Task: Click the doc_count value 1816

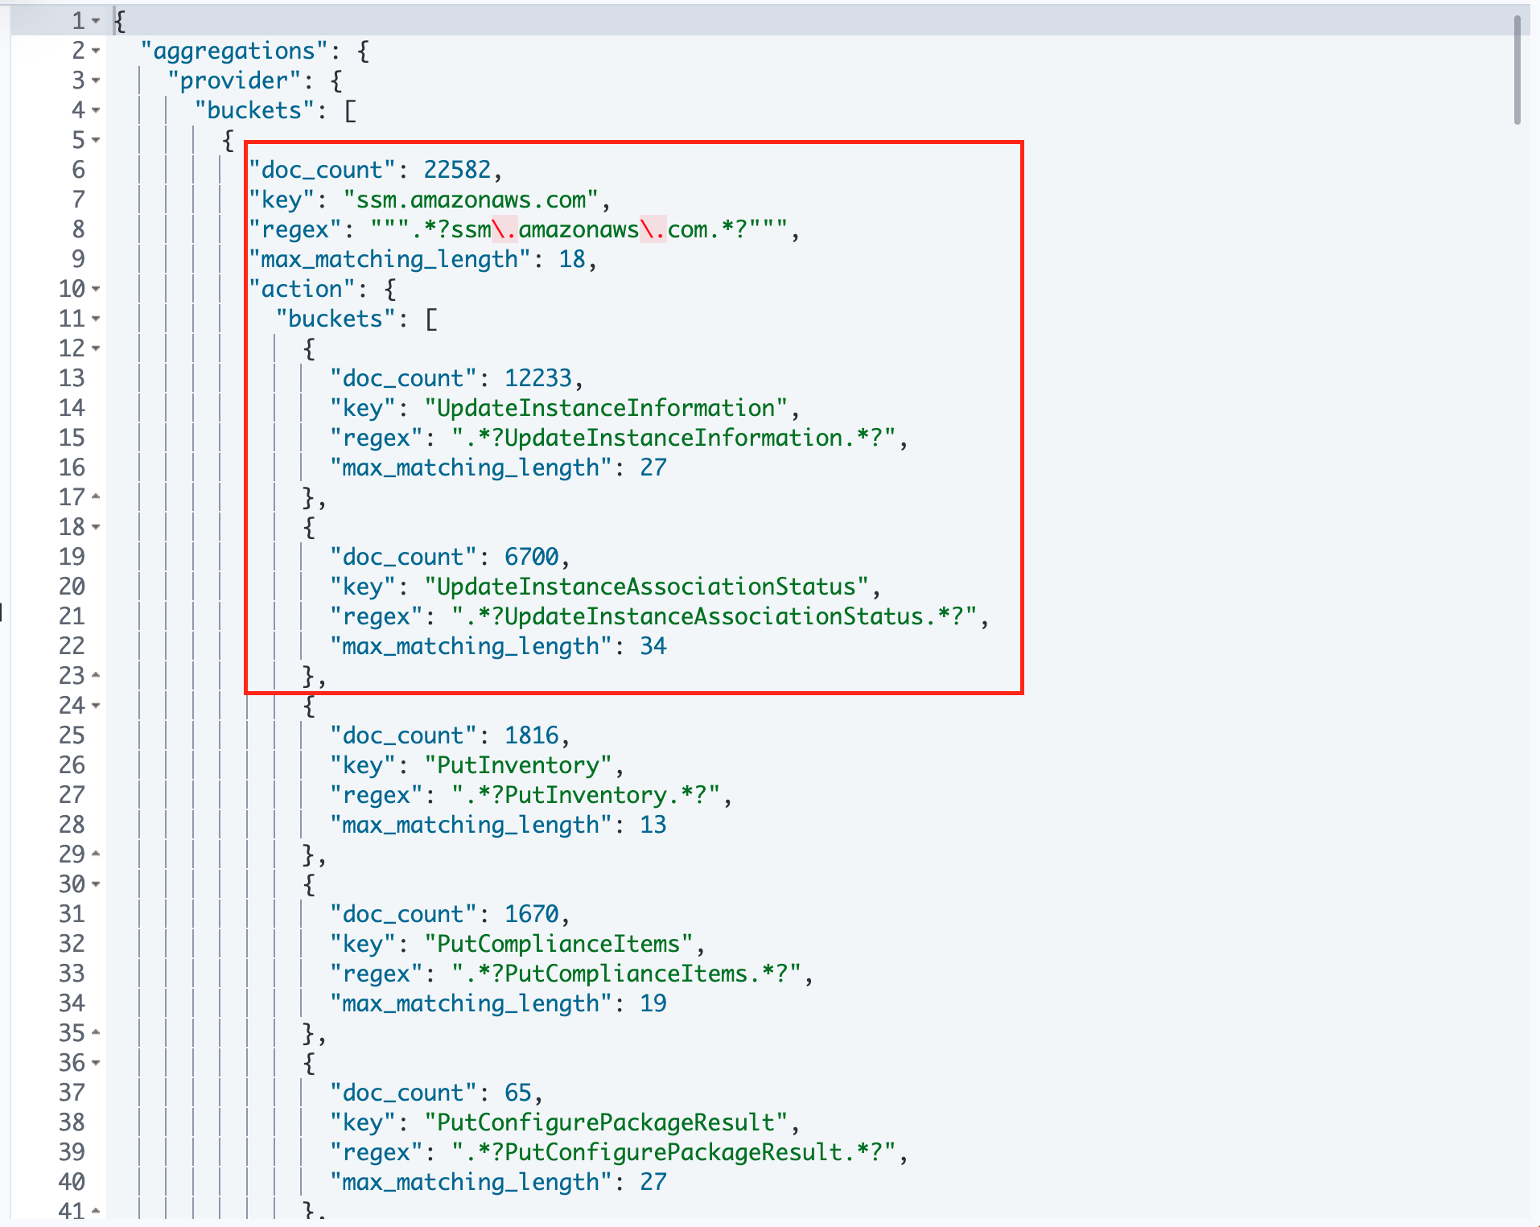Action: point(531,735)
